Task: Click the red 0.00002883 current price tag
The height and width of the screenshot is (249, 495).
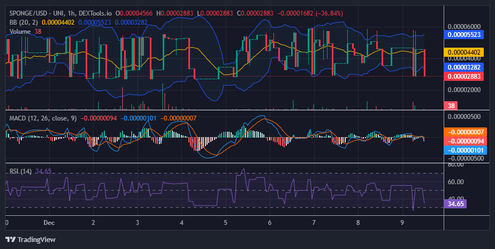Action: click(464, 76)
